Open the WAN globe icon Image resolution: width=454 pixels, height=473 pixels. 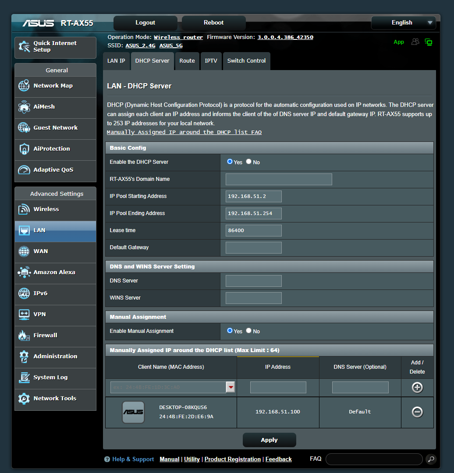coord(24,251)
